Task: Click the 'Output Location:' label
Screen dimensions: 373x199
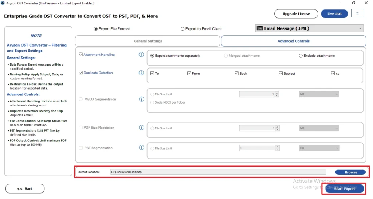Action: (89, 172)
